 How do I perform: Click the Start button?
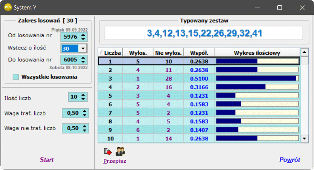point(47,160)
